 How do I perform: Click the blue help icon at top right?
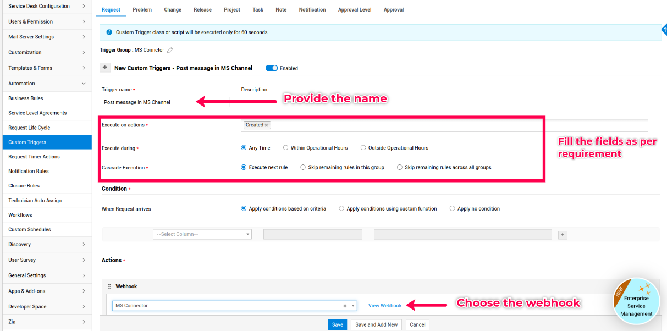(x=664, y=31)
